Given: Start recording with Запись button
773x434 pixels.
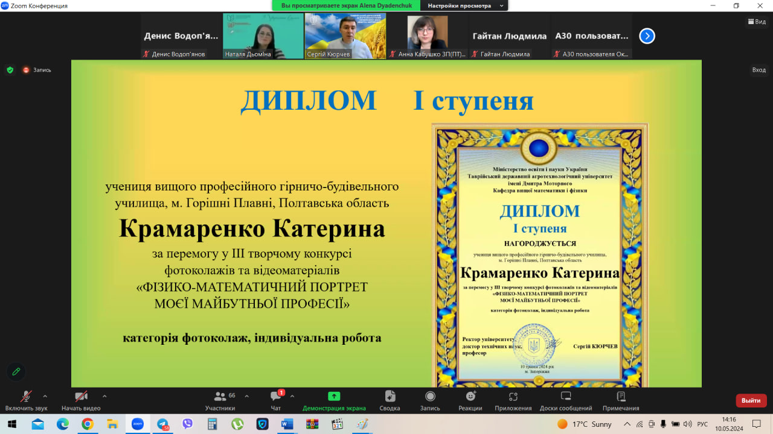Looking at the screenshot, I should pyautogui.click(x=430, y=401).
